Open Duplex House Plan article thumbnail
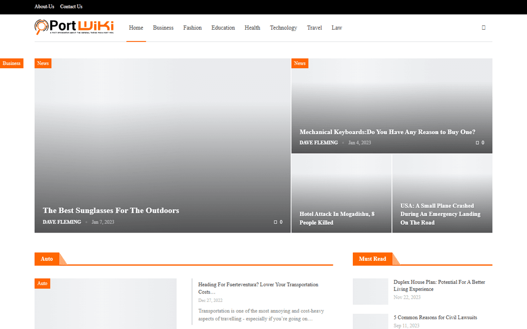Screen dimensions: 527x329 pyautogui.click(x=370, y=291)
